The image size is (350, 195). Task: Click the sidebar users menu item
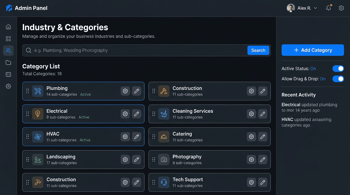(8, 51)
